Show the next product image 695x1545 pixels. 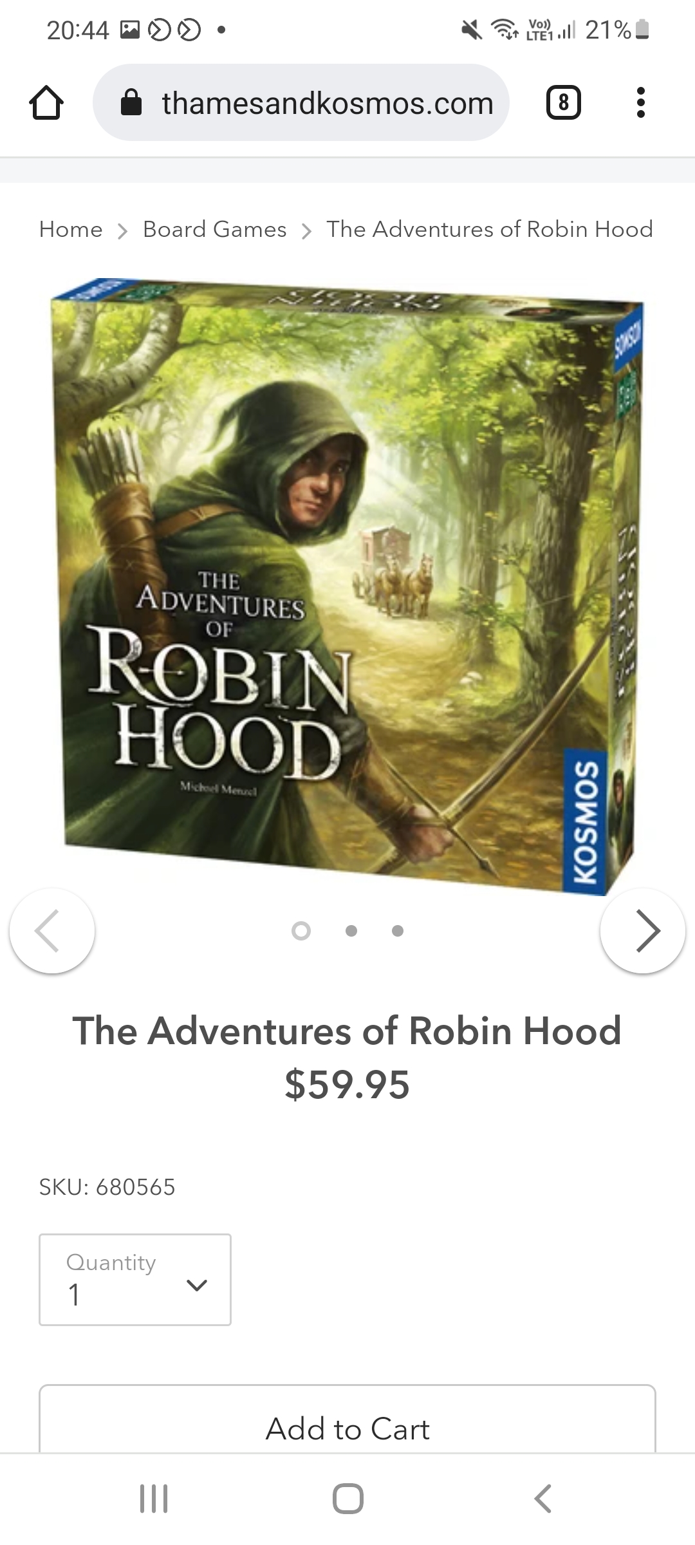click(643, 930)
